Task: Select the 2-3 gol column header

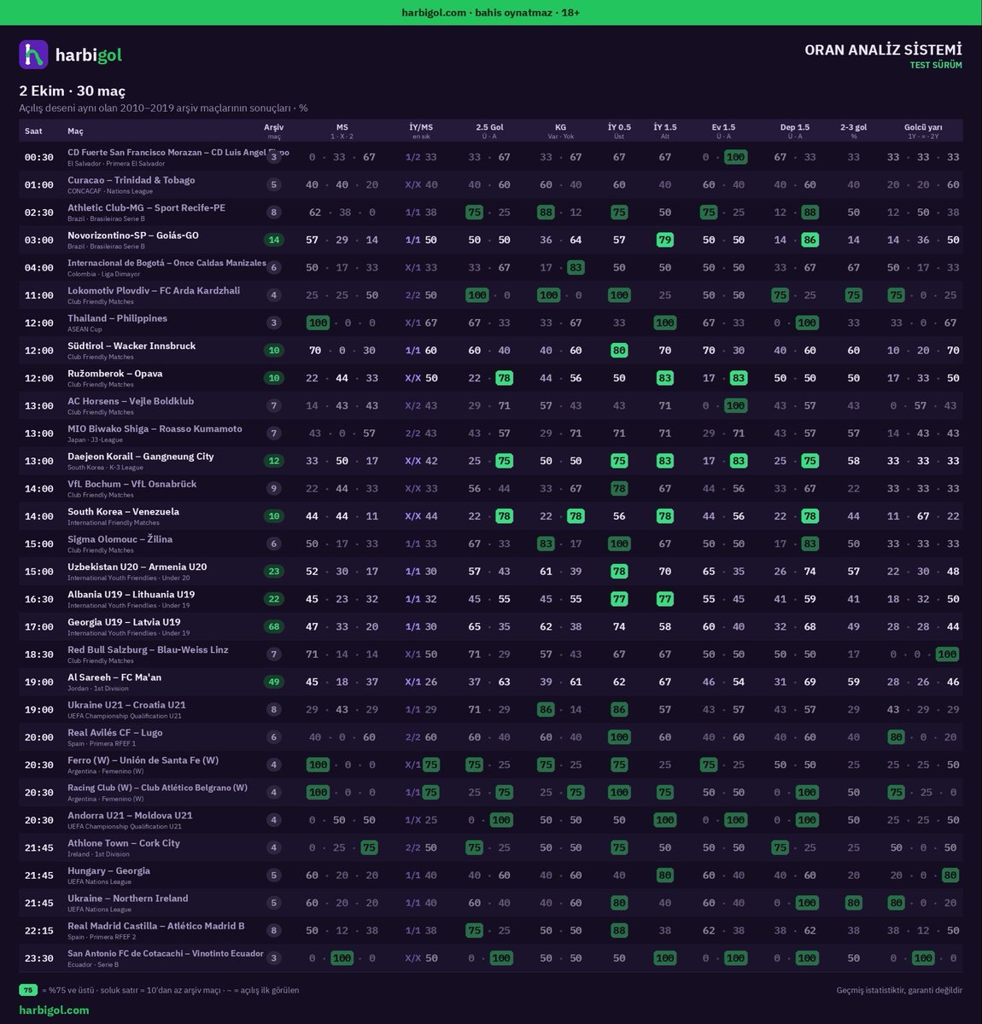Action: point(853,131)
